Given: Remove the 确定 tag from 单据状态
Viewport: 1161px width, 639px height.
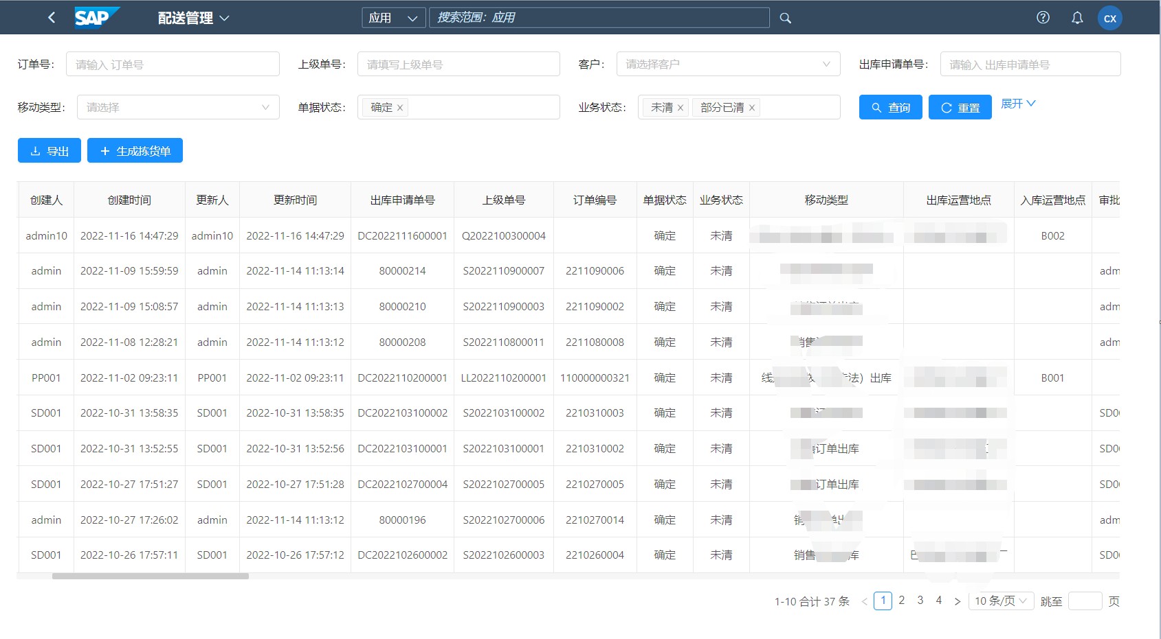Looking at the screenshot, I should tap(400, 108).
